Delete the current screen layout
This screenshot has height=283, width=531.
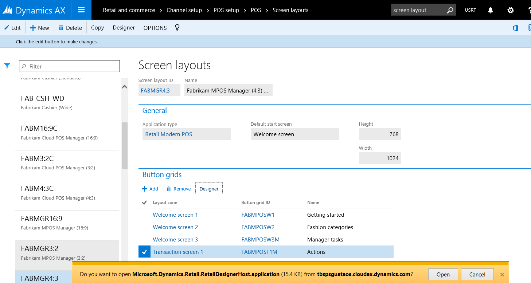70,28
